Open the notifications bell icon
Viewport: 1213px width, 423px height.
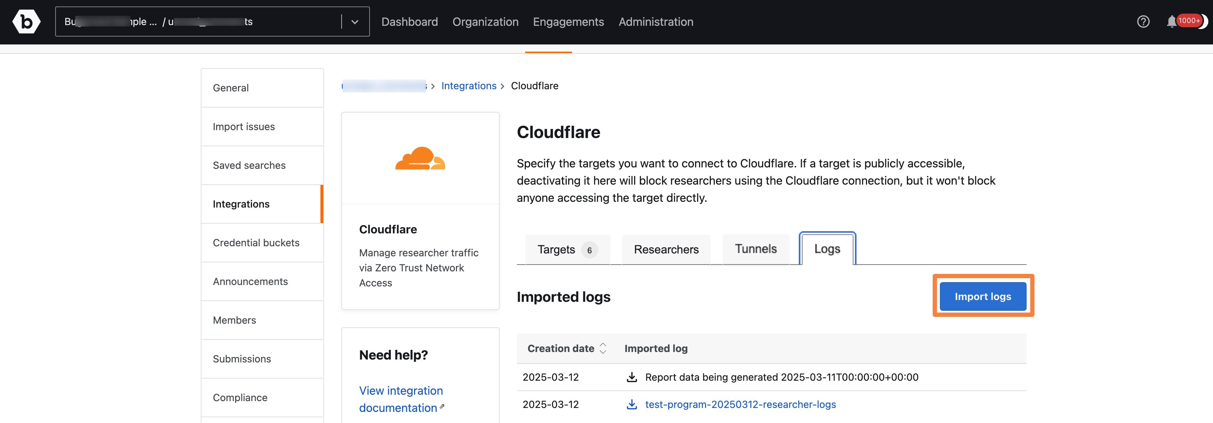[x=1171, y=22]
